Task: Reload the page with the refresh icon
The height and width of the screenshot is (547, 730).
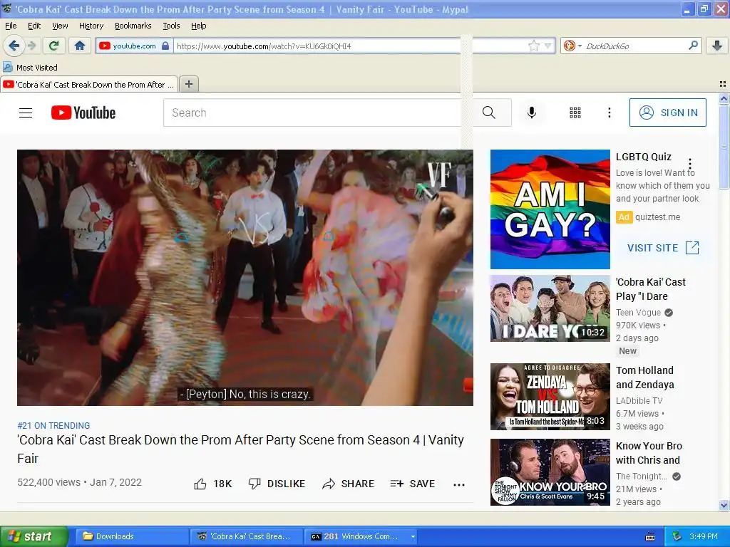Action: (x=54, y=46)
